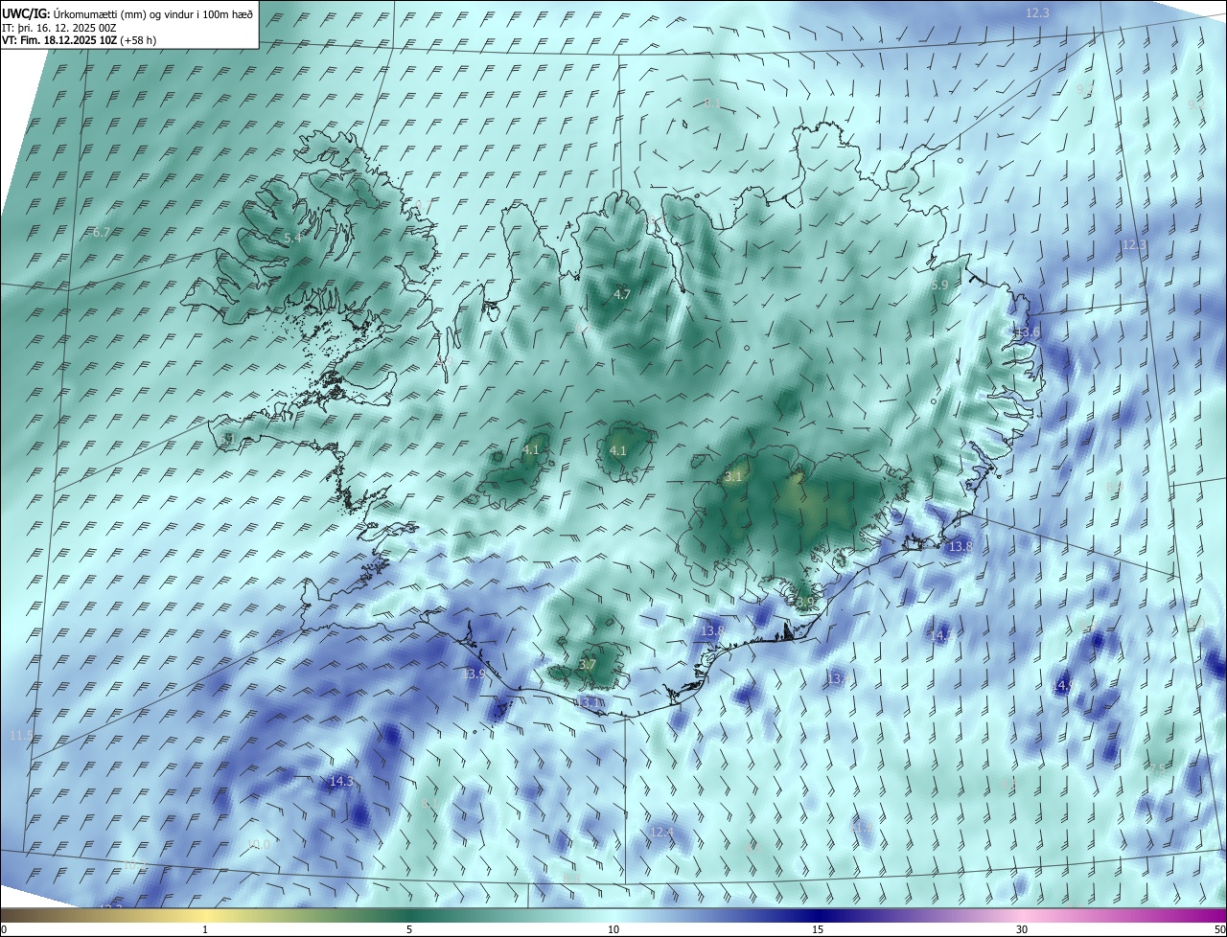Click the 10.0 value label

click(258, 844)
